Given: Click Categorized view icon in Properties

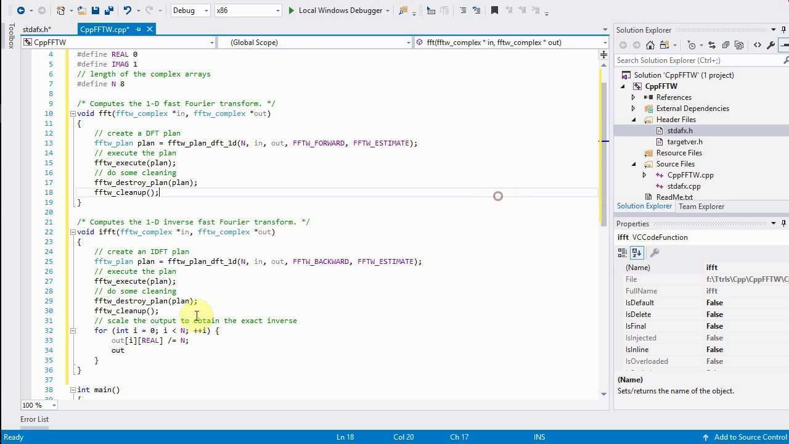Looking at the screenshot, I should (x=623, y=252).
